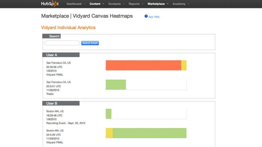
Task: Open the Content menu
Action: 95,4
